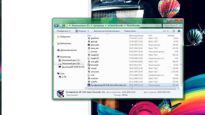Click the horizontal scrollbar in file list
Image resolution: width=205 pixels, height=115 pixels.
tap(132, 88)
